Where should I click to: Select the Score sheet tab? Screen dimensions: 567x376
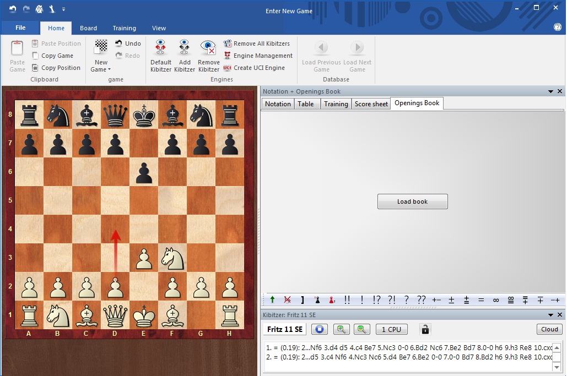[x=371, y=104]
